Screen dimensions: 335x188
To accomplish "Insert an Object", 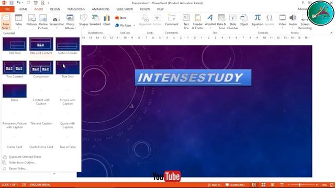I will tap(244, 20).
